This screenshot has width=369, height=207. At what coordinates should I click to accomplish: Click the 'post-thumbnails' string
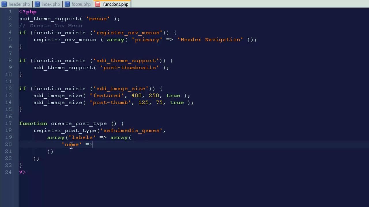pyautogui.click(x=129, y=68)
